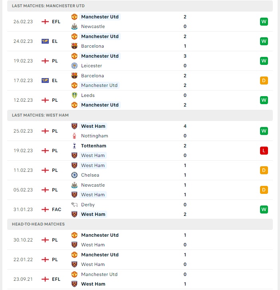Image resolution: width=280 pixels, height=290 pixels.
Task: Click the Derby crest icon
Action: click(74, 205)
